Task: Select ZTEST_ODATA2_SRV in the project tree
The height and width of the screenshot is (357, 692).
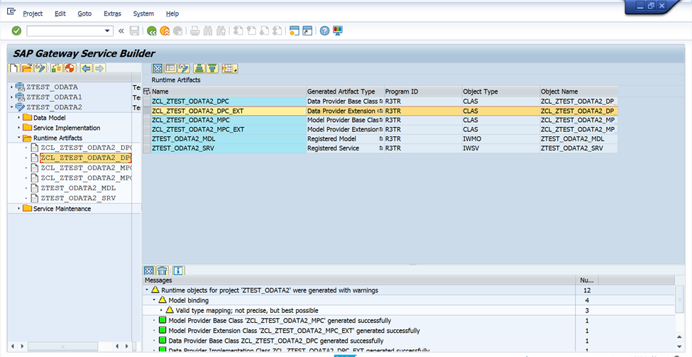Action: click(79, 198)
